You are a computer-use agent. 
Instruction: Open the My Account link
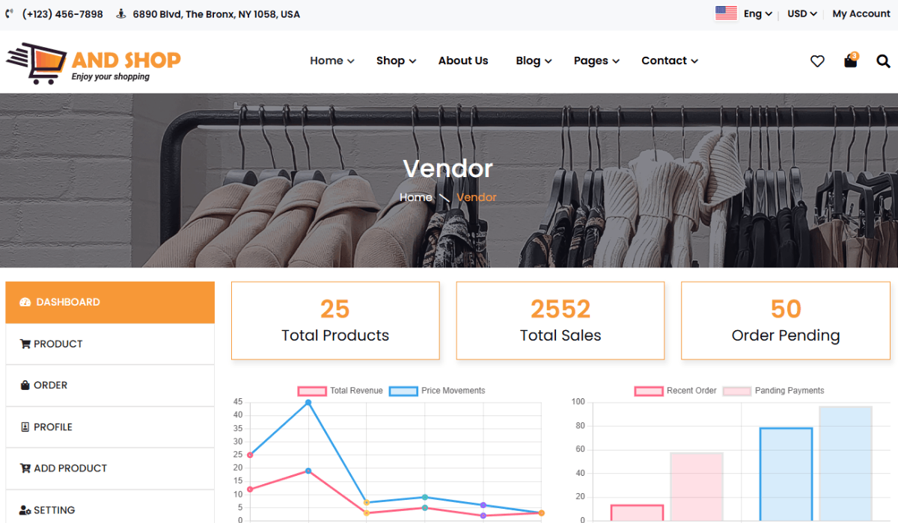[861, 14]
